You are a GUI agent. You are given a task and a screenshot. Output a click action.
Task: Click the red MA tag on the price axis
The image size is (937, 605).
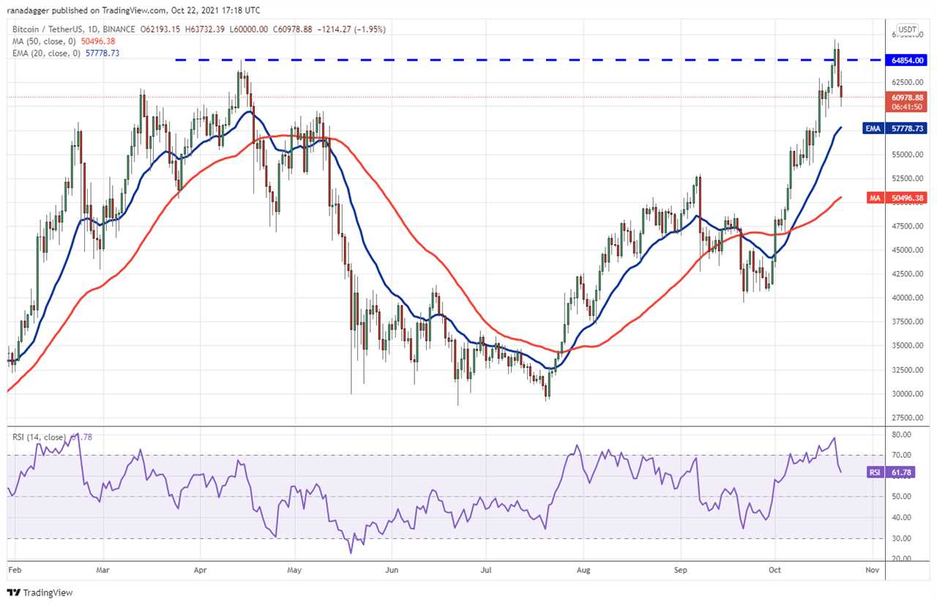click(874, 197)
